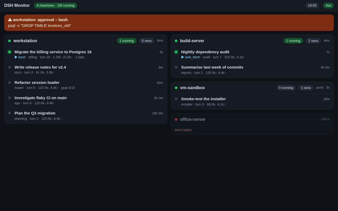
Task: Click the red status dot beside office-server
Action: pyautogui.click(x=176, y=119)
